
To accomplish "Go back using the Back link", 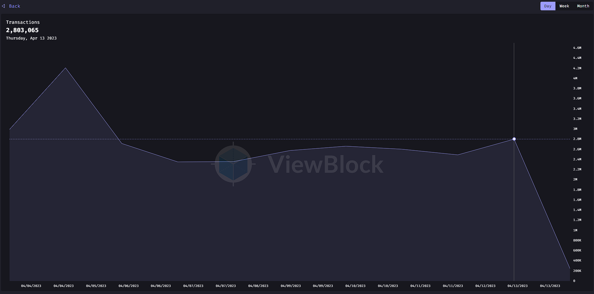I will [14, 6].
